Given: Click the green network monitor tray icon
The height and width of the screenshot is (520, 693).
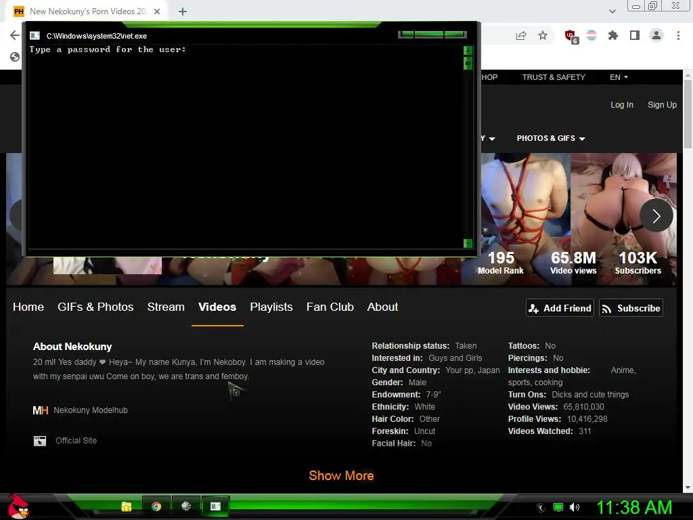Looking at the screenshot, I should point(558,508).
